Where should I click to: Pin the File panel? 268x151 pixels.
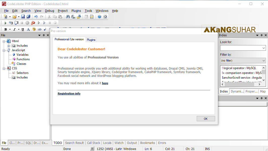click(x=44, y=35)
